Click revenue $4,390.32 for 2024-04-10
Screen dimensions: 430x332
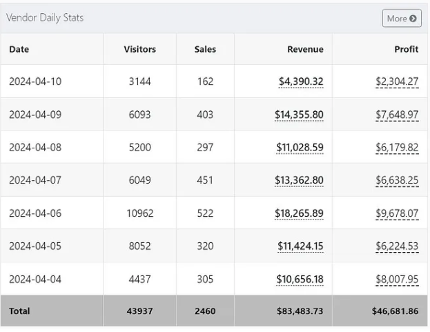click(300, 81)
